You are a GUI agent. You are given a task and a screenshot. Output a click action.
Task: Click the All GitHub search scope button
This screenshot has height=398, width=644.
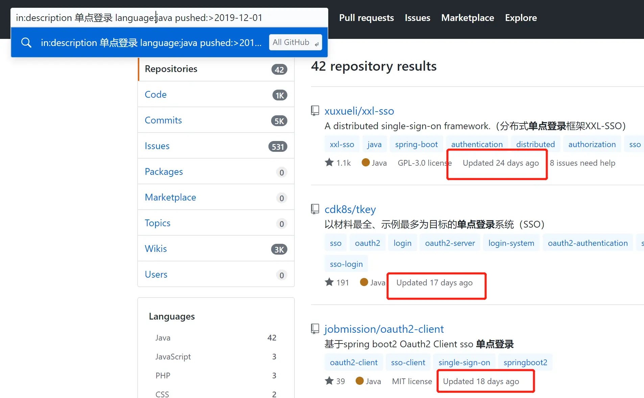coord(295,42)
